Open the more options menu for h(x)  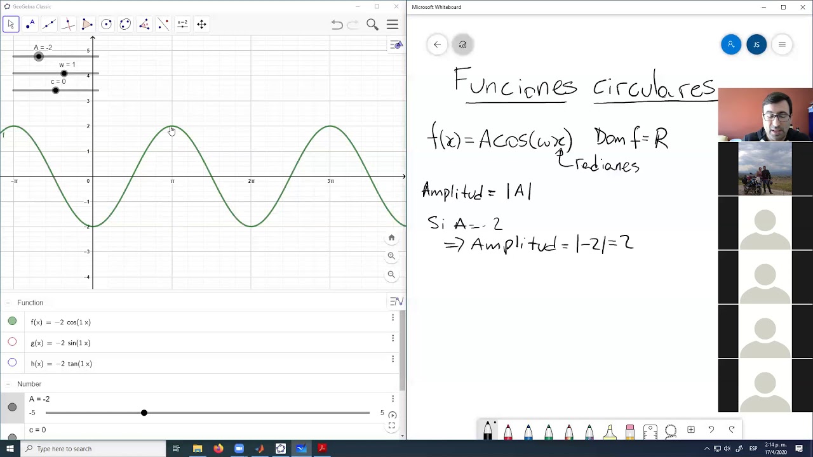[393, 359]
